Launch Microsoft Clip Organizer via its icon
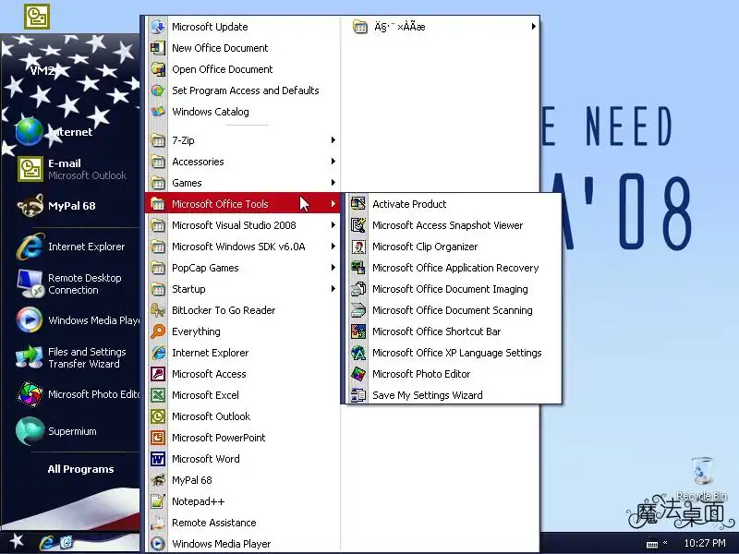 click(x=358, y=247)
